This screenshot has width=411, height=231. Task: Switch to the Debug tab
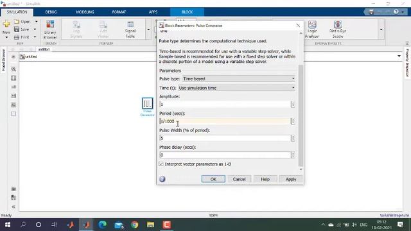coord(51,12)
